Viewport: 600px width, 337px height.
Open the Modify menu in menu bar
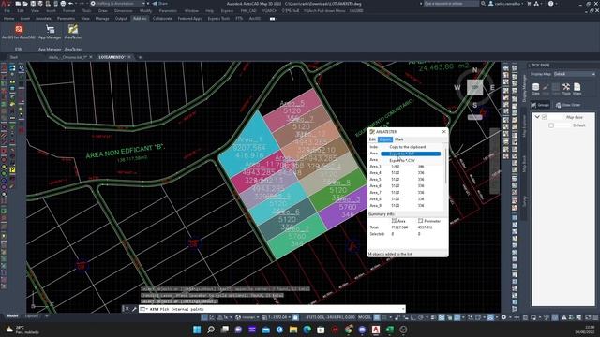145,11
